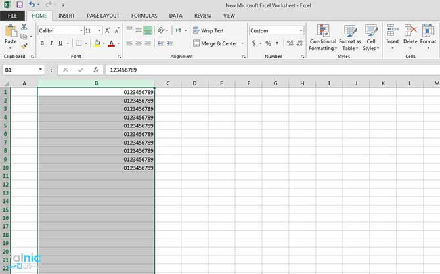Image resolution: width=440 pixels, height=274 pixels.
Task: Click the Delete cells icon
Action: [410, 37]
